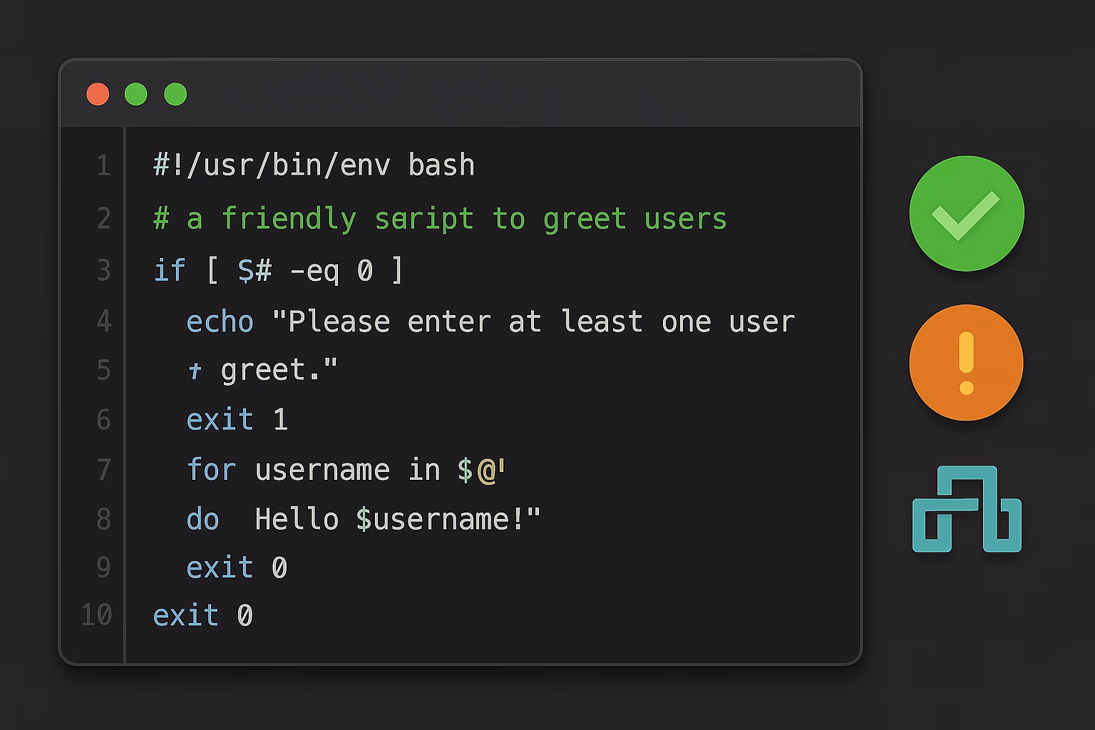Select line number 1 in the gutter
Viewport: 1095px width, 730px height.
point(103,165)
